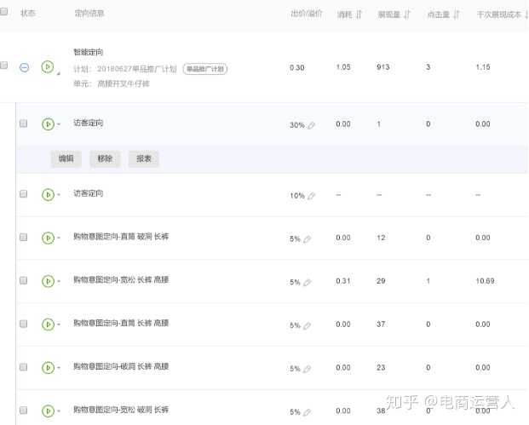Edit 5% premium for 破洞 长裤 高腰

(307, 369)
